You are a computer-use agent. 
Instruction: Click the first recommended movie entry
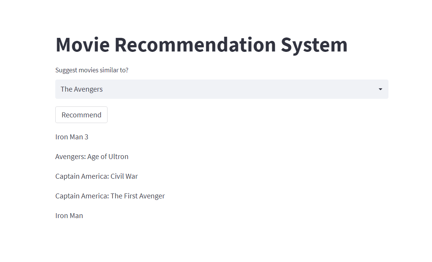point(72,137)
